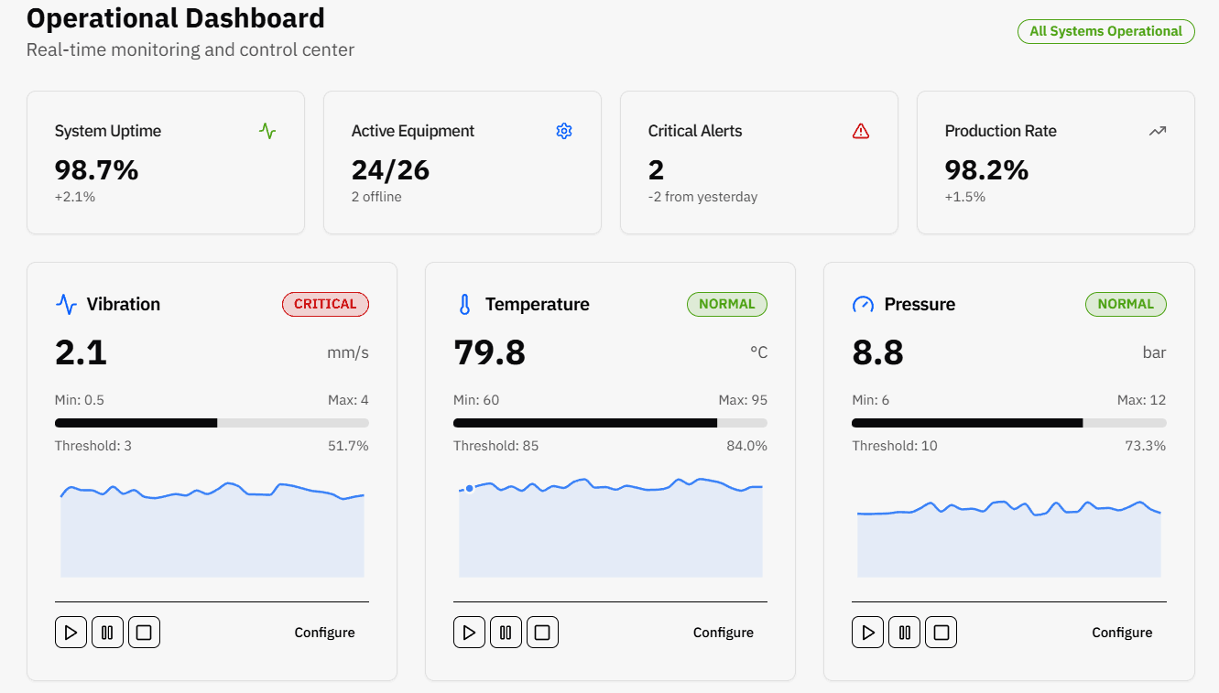Pause the Pressure sensor monitoring

click(x=904, y=633)
